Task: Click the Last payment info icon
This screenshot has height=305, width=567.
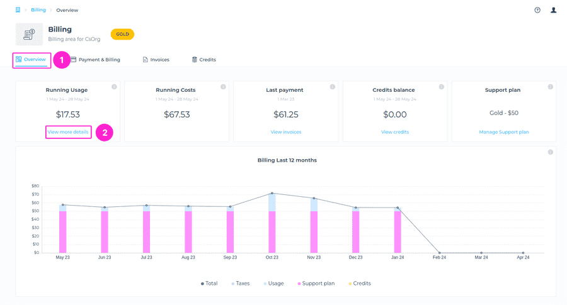Action: pyautogui.click(x=333, y=87)
